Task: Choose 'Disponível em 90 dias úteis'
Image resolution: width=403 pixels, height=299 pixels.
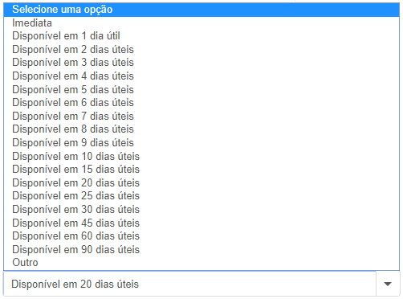Action: point(201,250)
